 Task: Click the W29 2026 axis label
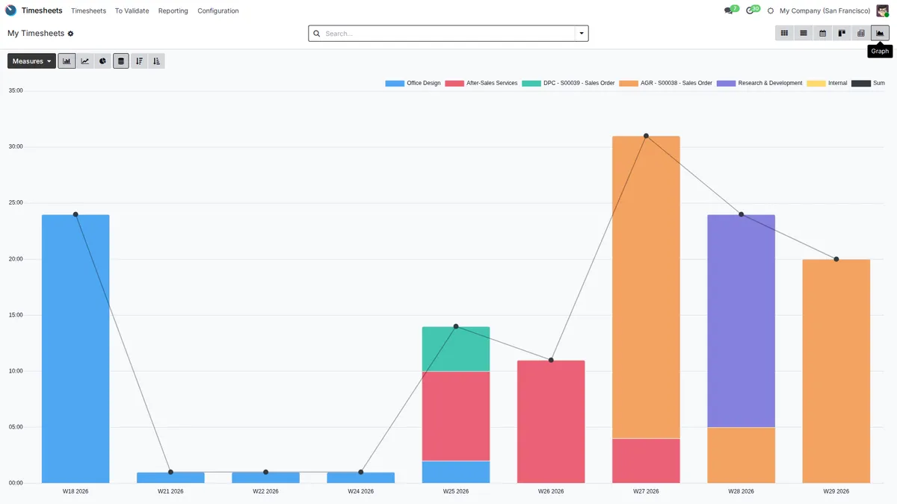836,491
